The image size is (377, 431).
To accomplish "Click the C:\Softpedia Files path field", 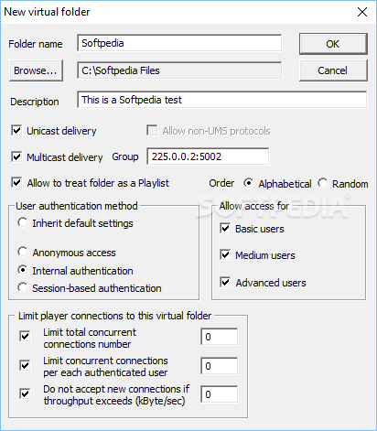I will tap(179, 70).
